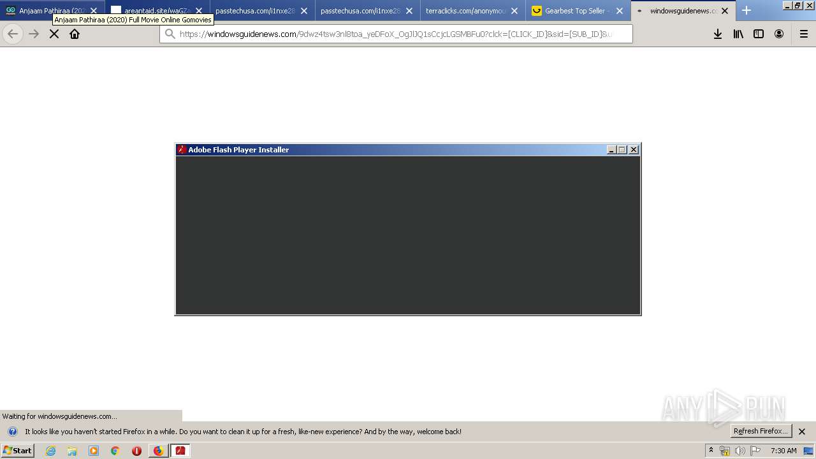
Task: Open the Firefox hamburger menu
Action: [804, 34]
